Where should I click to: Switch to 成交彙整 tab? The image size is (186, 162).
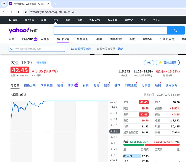46,85
